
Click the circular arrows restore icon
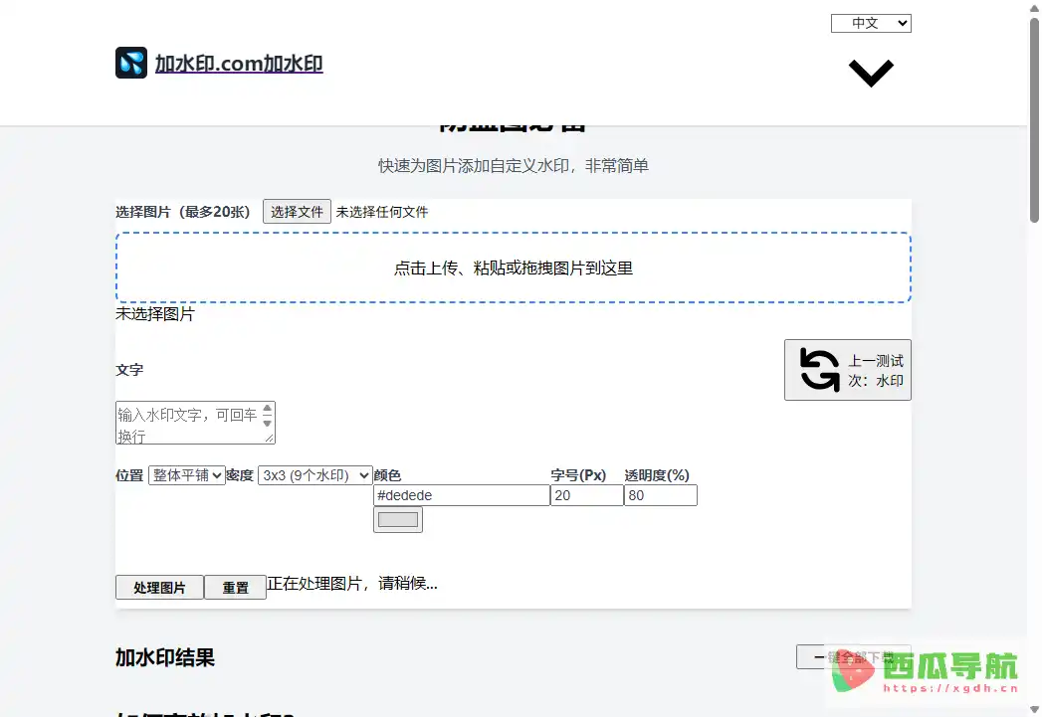point(819,370)
